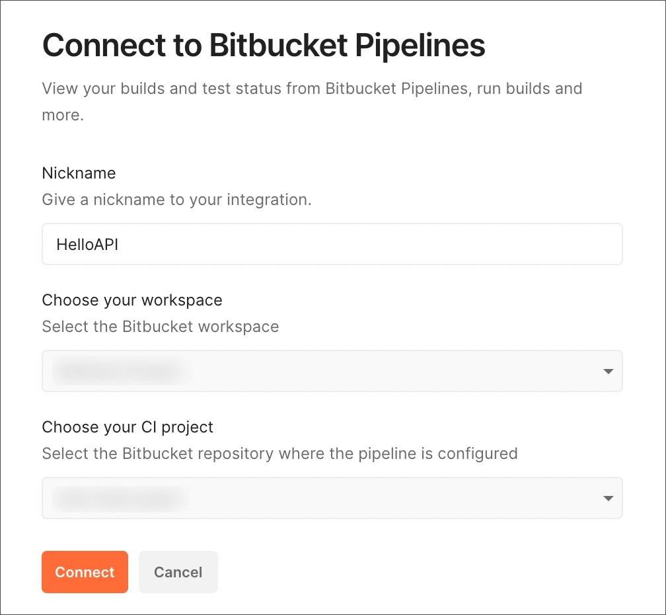
Task: Cancel the Bitbucket Pipelines connection
Action: click(178, 572)
